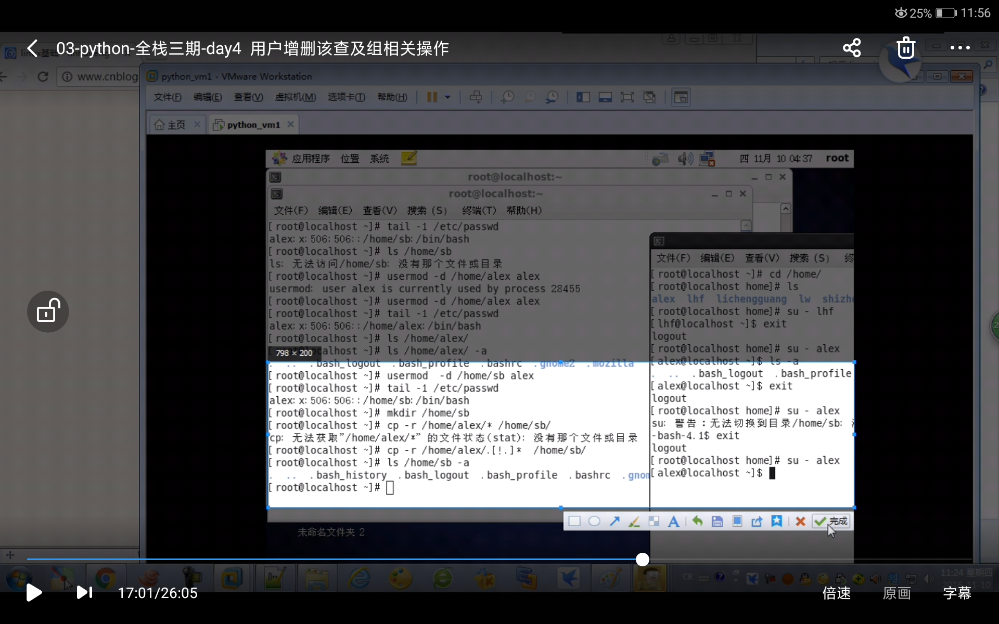
Task: Click the VMware unity mode icon
Action: [649, 97]
